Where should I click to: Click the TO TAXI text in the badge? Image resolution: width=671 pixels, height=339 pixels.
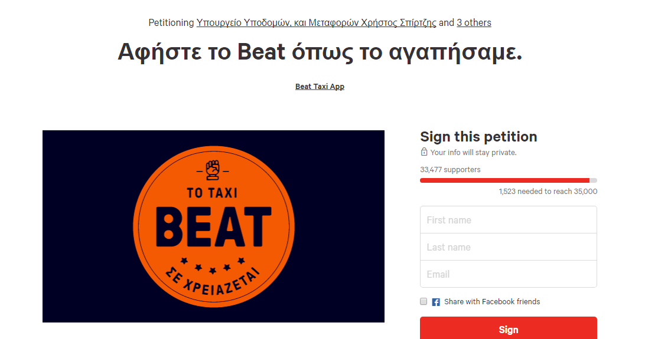[212, 193]
